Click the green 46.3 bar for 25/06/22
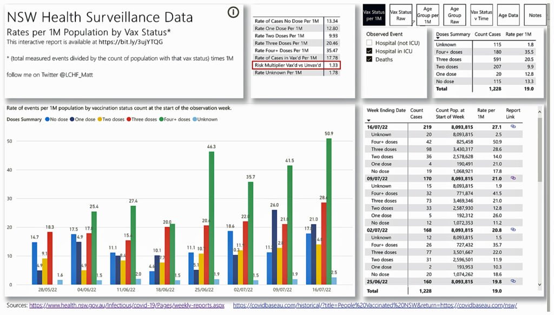Viewport: 554px width, 315px height. [212, 218]
